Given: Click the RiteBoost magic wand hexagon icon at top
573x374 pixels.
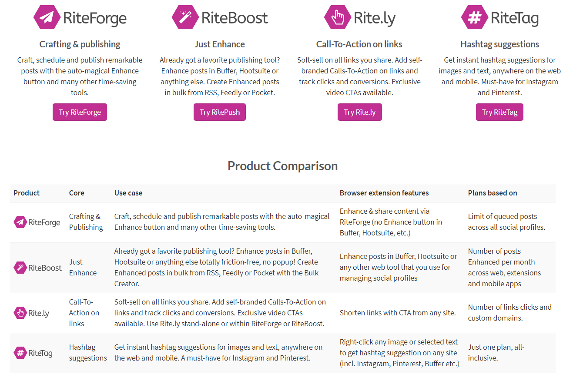Looking at the screenshot, I should click(185, 17).
